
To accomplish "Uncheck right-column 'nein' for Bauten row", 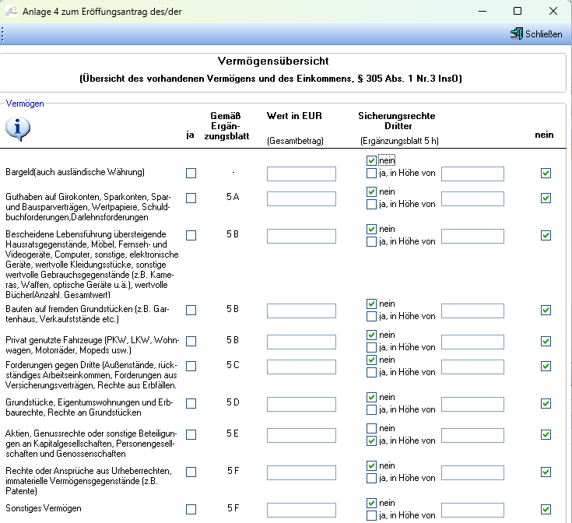I will pyautogui.click(x=546, y=310).
